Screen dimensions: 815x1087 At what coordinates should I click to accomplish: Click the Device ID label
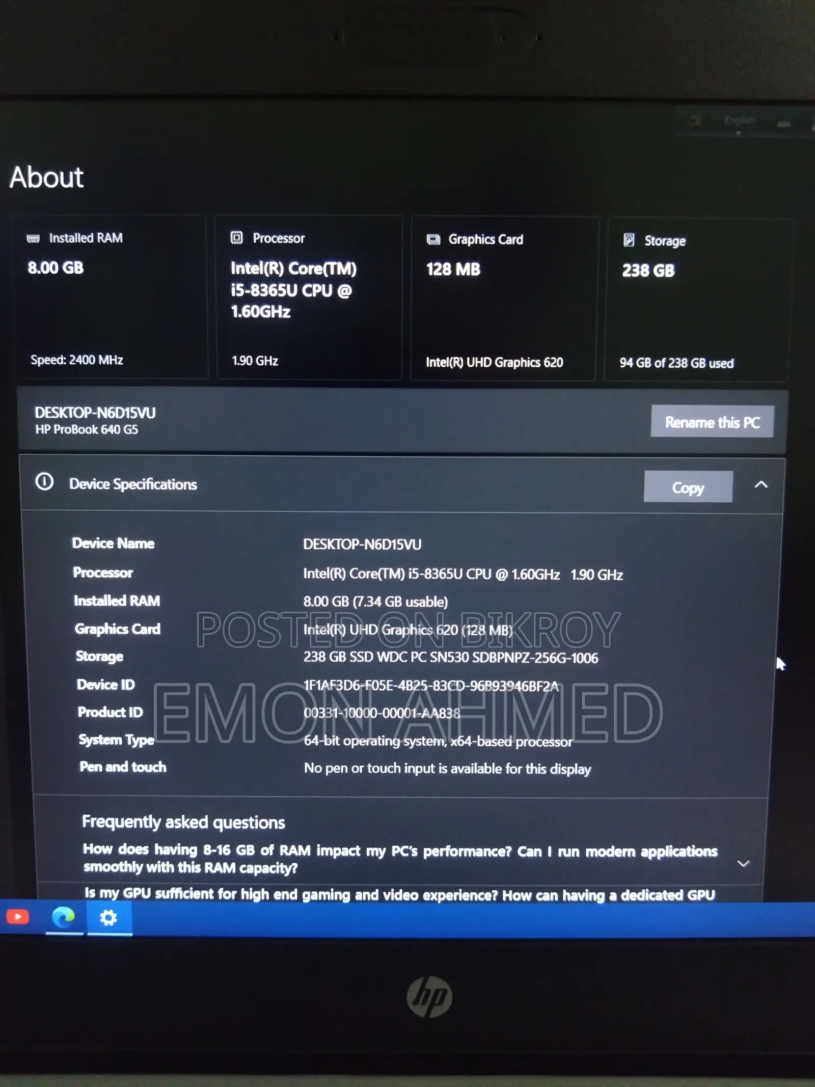pyautogui.click(x=106, y=685)
